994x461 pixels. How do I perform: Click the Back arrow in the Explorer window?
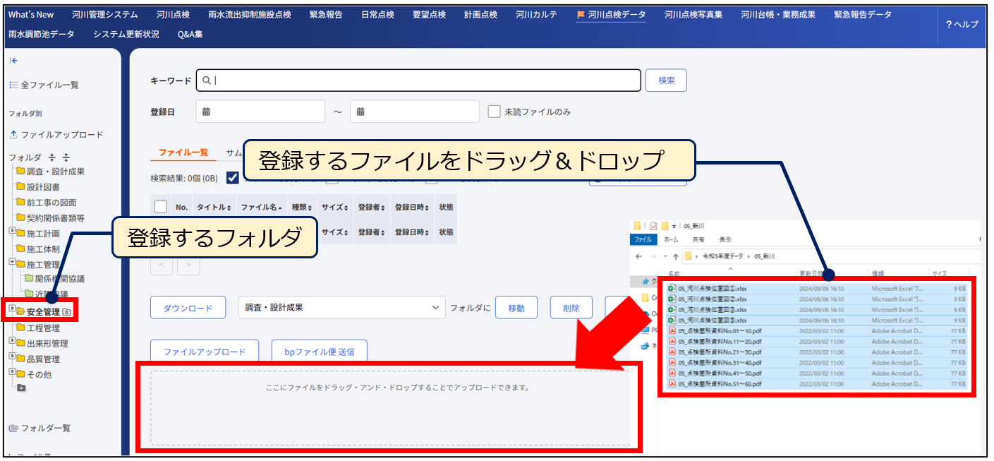638,256
